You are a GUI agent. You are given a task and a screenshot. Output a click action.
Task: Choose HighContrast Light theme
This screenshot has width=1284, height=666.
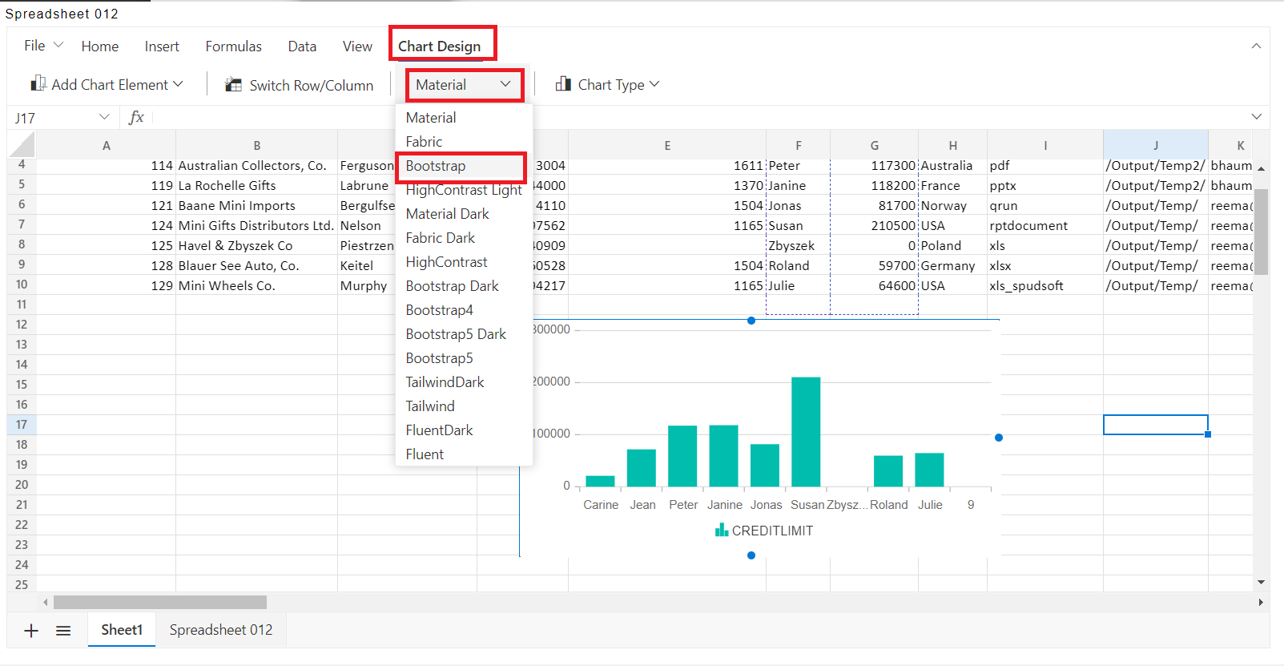pyautogui.click(x=464, y=190)
